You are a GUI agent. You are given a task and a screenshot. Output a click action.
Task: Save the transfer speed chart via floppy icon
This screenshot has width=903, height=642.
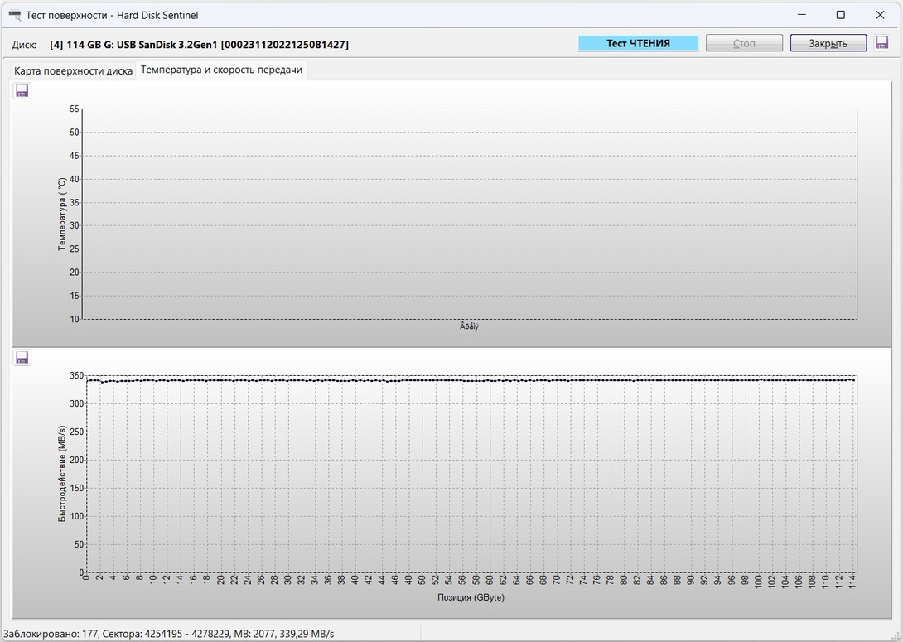(22, 358)
